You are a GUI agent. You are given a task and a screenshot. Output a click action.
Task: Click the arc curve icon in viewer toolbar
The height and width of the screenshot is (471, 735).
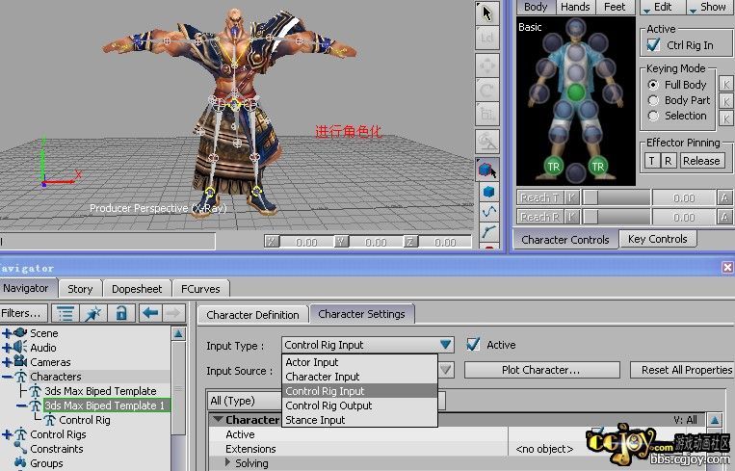coord(488,232)
